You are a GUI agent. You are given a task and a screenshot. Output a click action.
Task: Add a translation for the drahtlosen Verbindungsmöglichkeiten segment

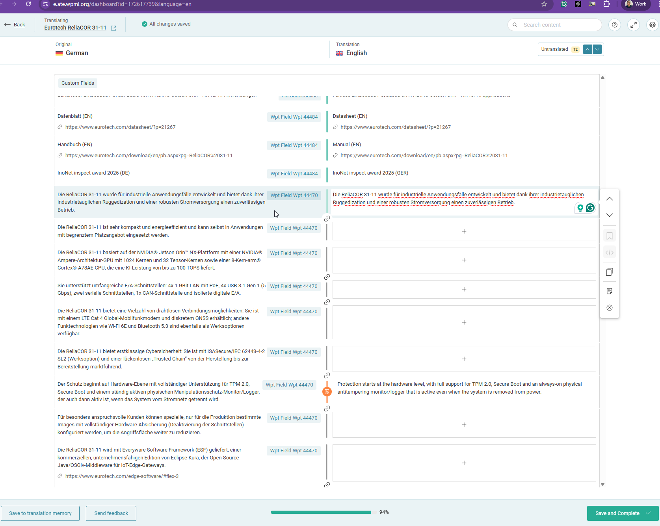464,322
